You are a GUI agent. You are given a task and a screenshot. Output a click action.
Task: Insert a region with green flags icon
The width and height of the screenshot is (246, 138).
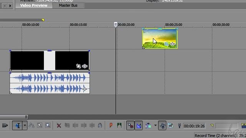click(119, 125)
